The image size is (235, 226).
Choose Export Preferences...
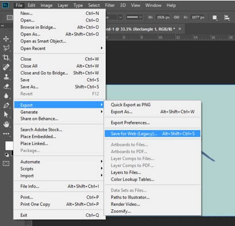pyautogui.click(x=153, y=123)
